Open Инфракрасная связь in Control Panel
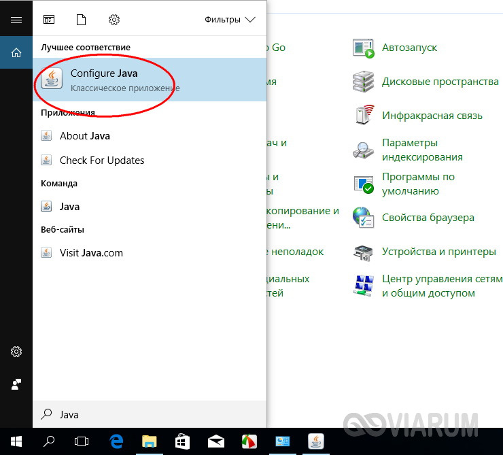 432,116
